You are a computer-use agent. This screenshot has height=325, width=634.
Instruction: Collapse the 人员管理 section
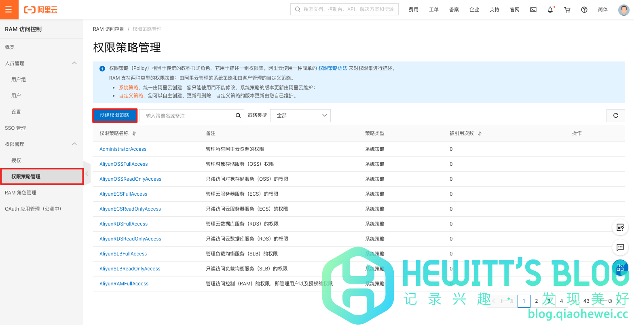click(x=74, y=63)
